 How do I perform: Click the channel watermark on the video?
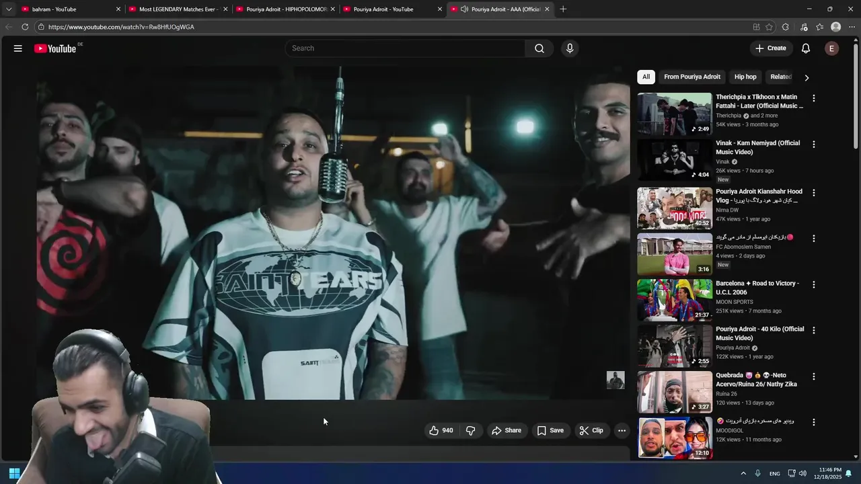[615, 380]
